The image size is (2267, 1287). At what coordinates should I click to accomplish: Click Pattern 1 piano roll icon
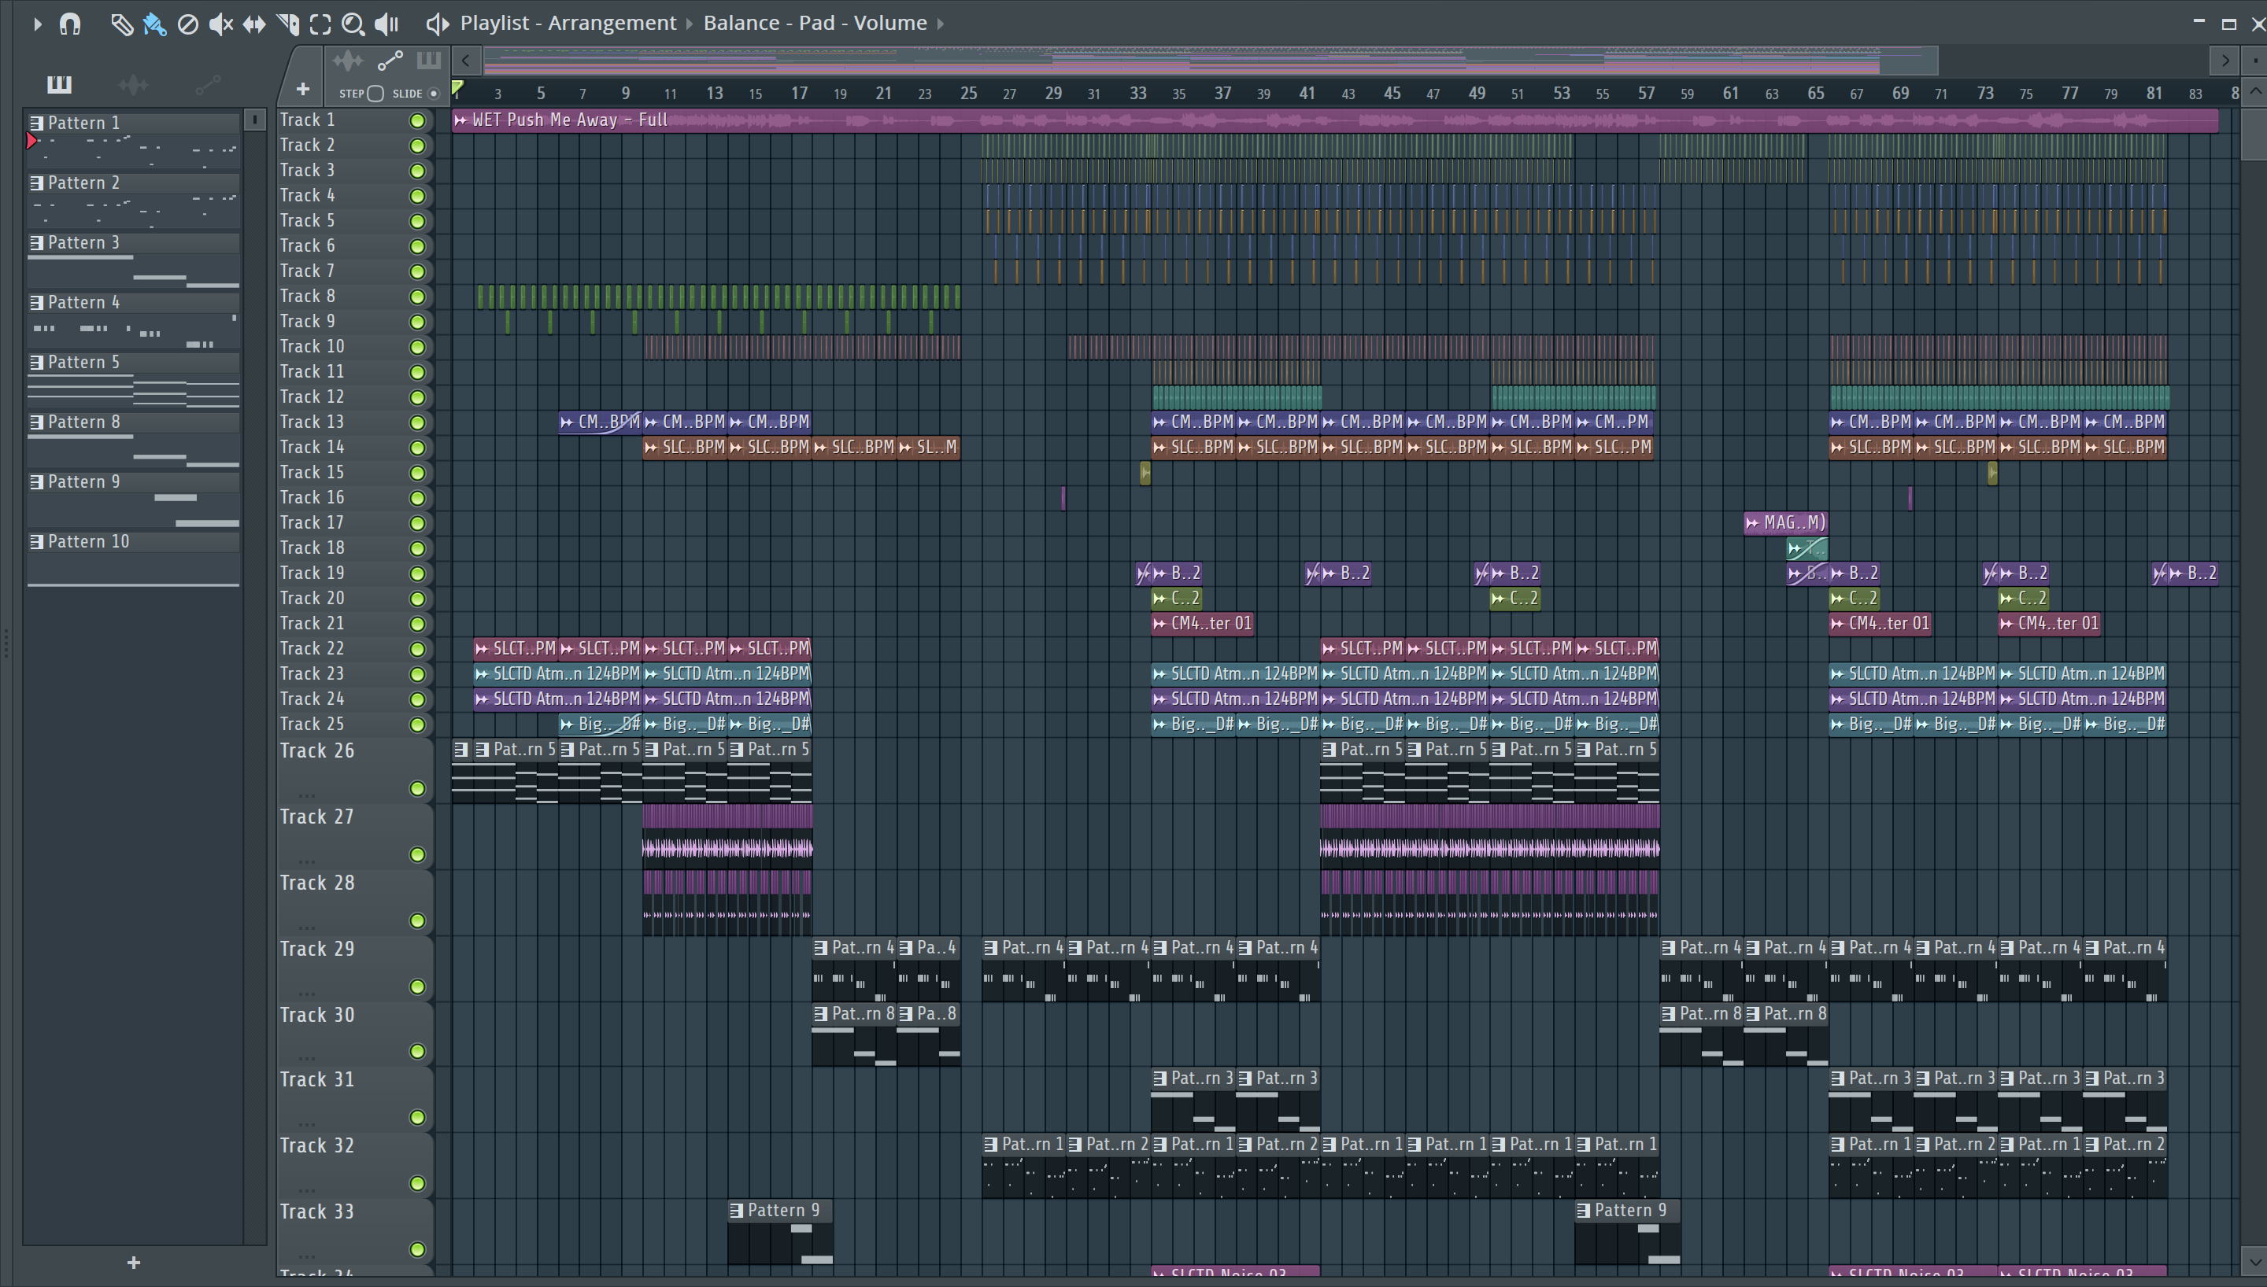(36, 123)
